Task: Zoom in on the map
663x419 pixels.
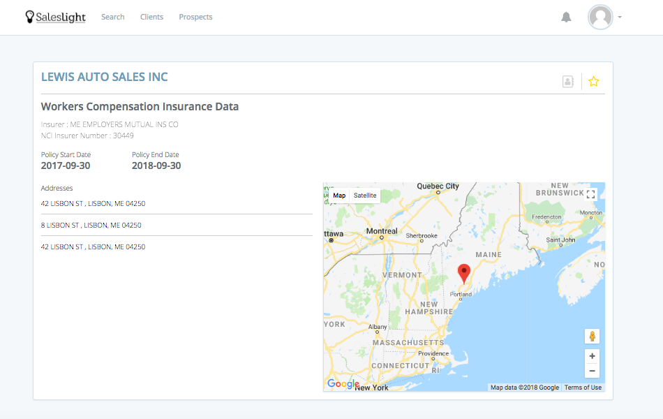Action: (x=592, y=356)
